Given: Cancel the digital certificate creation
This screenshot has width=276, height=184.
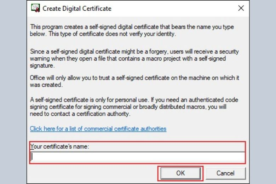Looking at the screenshot, I should [x=225, y=173].
